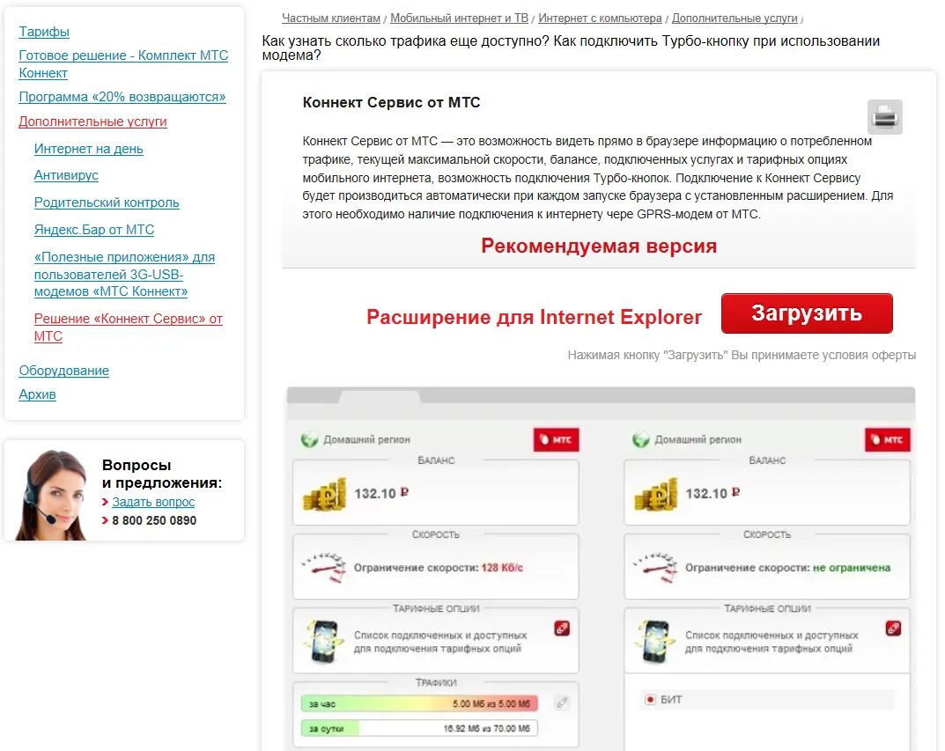
Task: Click the Загрузить button
Action: pyautogui.click(x=807, y=313)
